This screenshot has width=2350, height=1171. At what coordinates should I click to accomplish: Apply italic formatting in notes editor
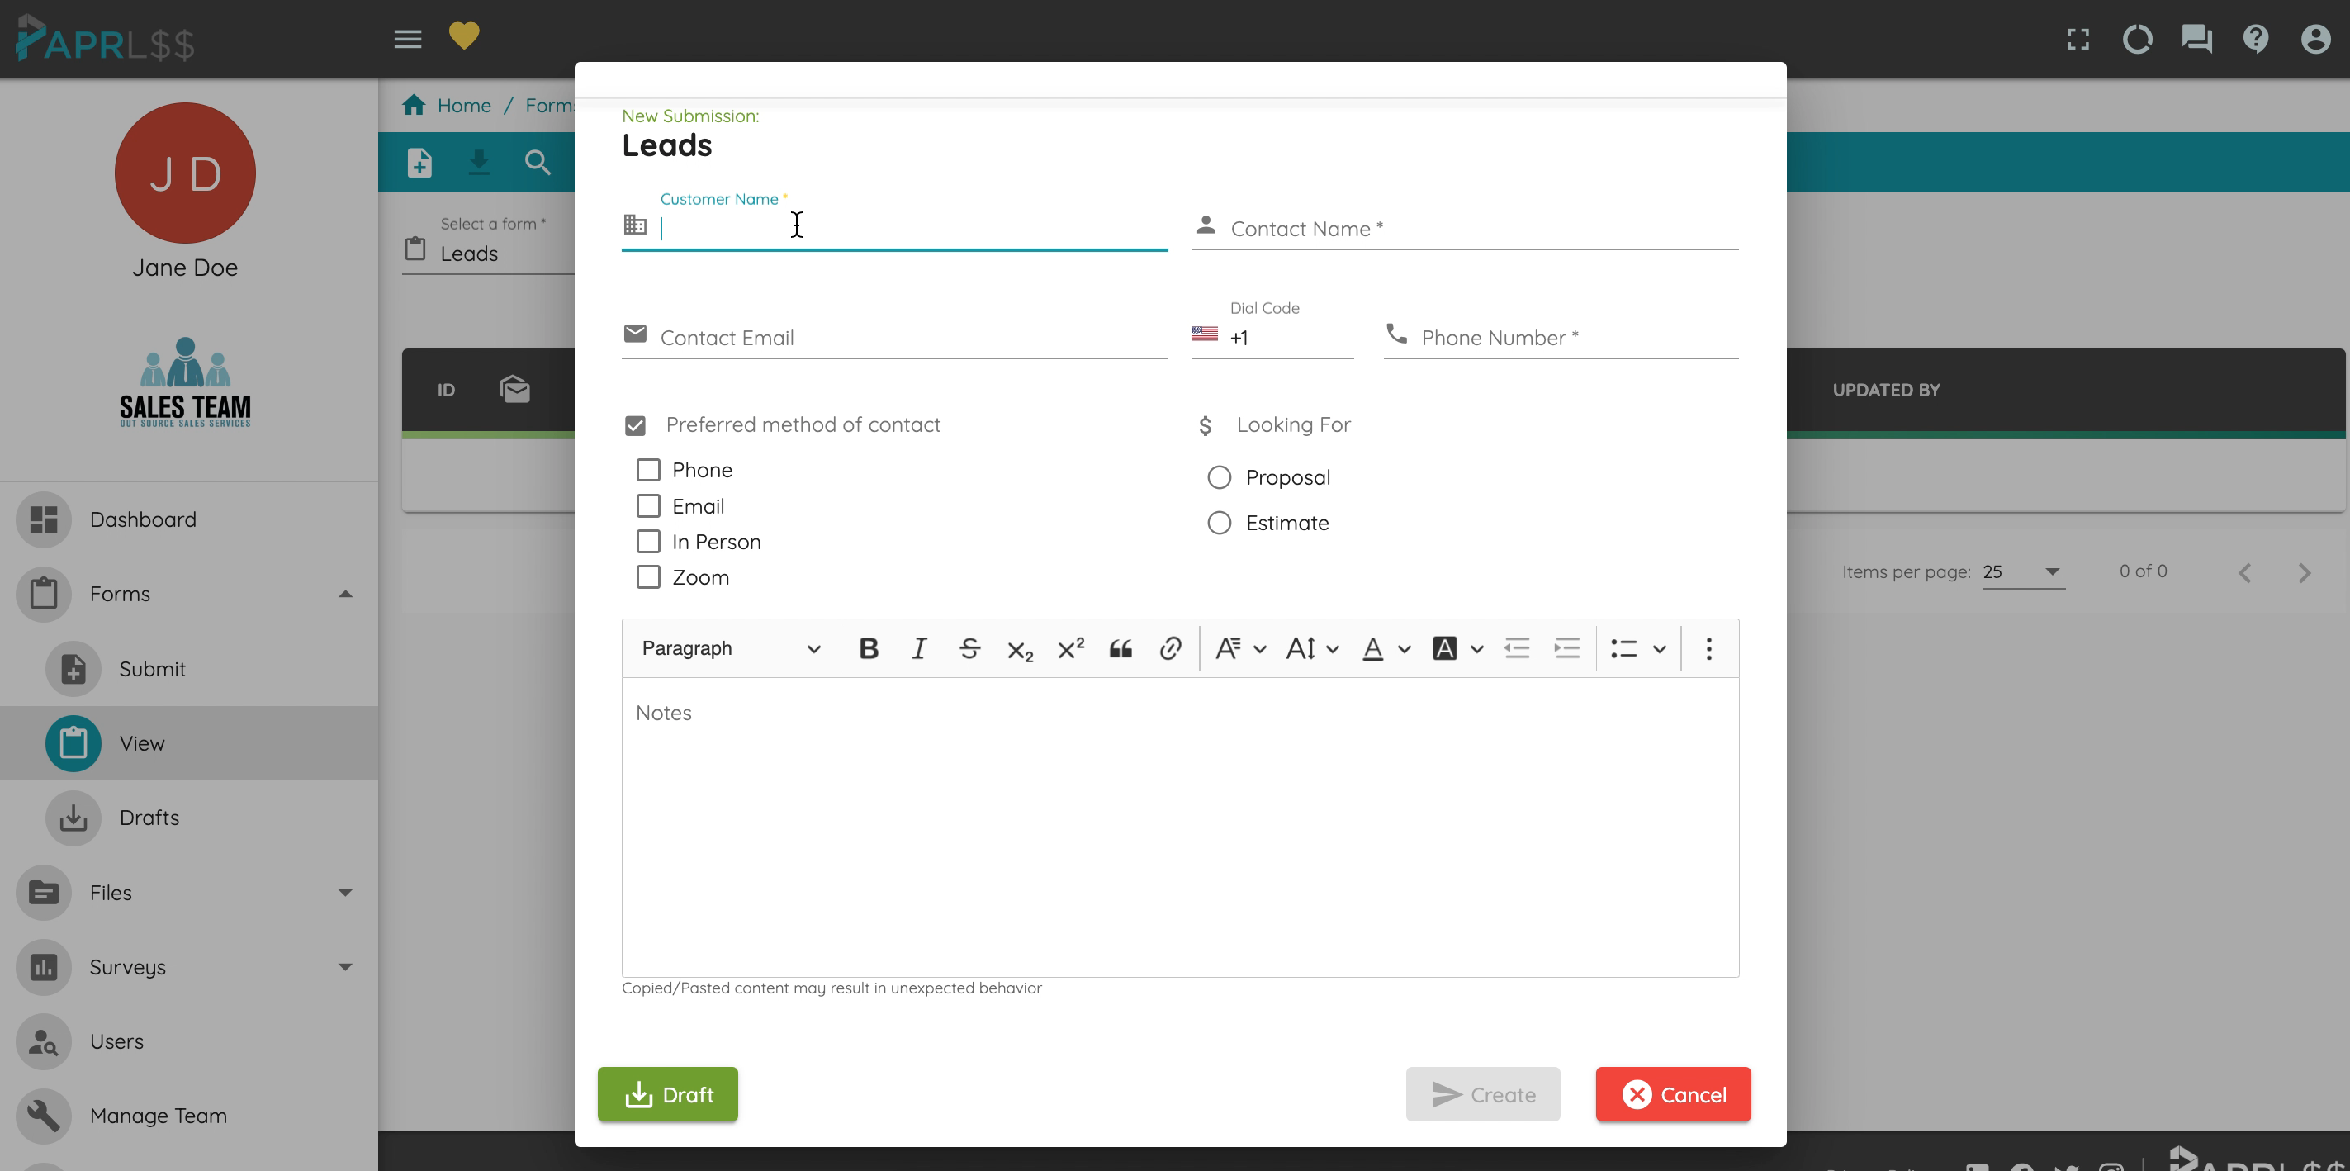coord(919,648)
